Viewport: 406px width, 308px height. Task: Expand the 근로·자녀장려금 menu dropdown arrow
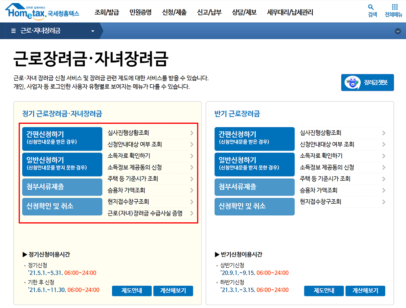pyautogui.click(x=93, y=31)
